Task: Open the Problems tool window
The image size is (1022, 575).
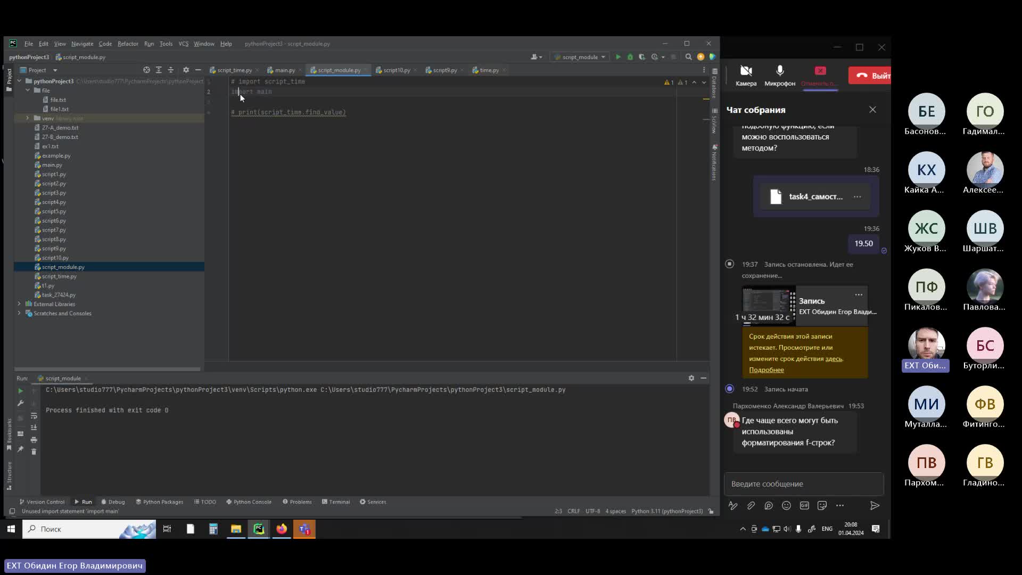Action: pyautogui.click(x=298, y=502)
